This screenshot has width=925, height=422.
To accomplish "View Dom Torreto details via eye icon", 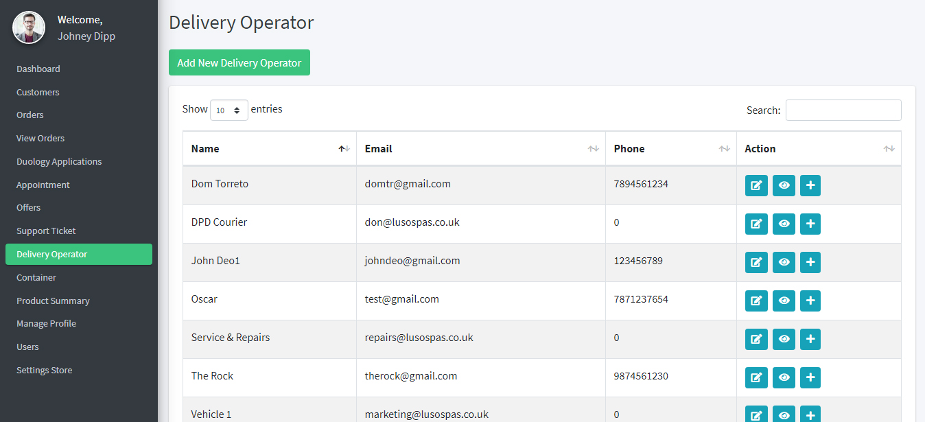I will tap(784, 185).
